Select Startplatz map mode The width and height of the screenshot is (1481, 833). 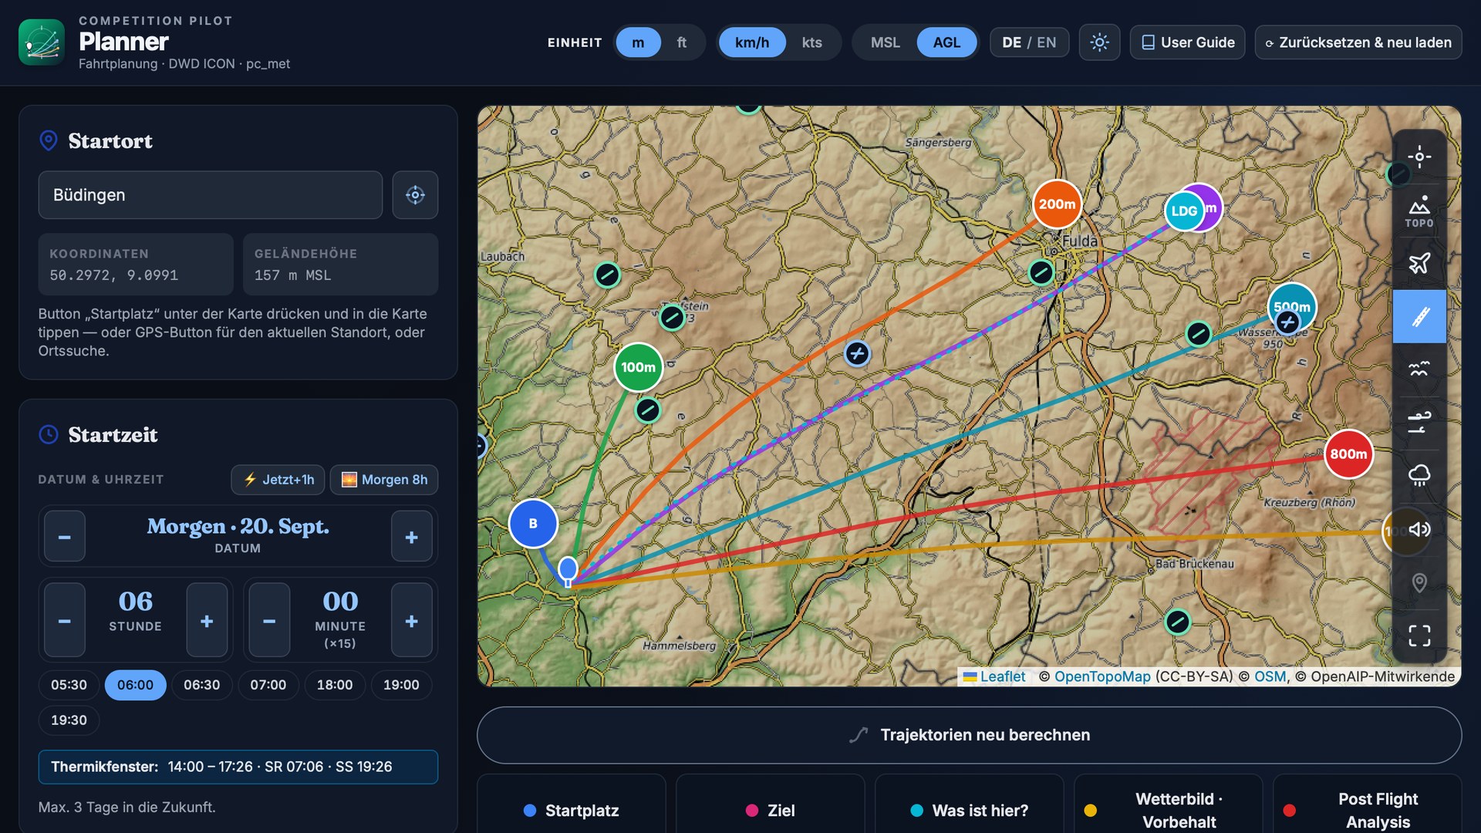[572, 810]
